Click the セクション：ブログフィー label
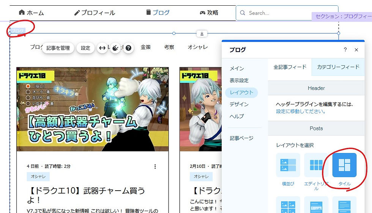 (x=342, y=16)
